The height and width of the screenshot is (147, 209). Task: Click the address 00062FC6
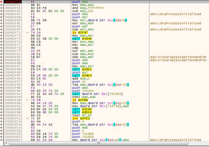[13, 124]
